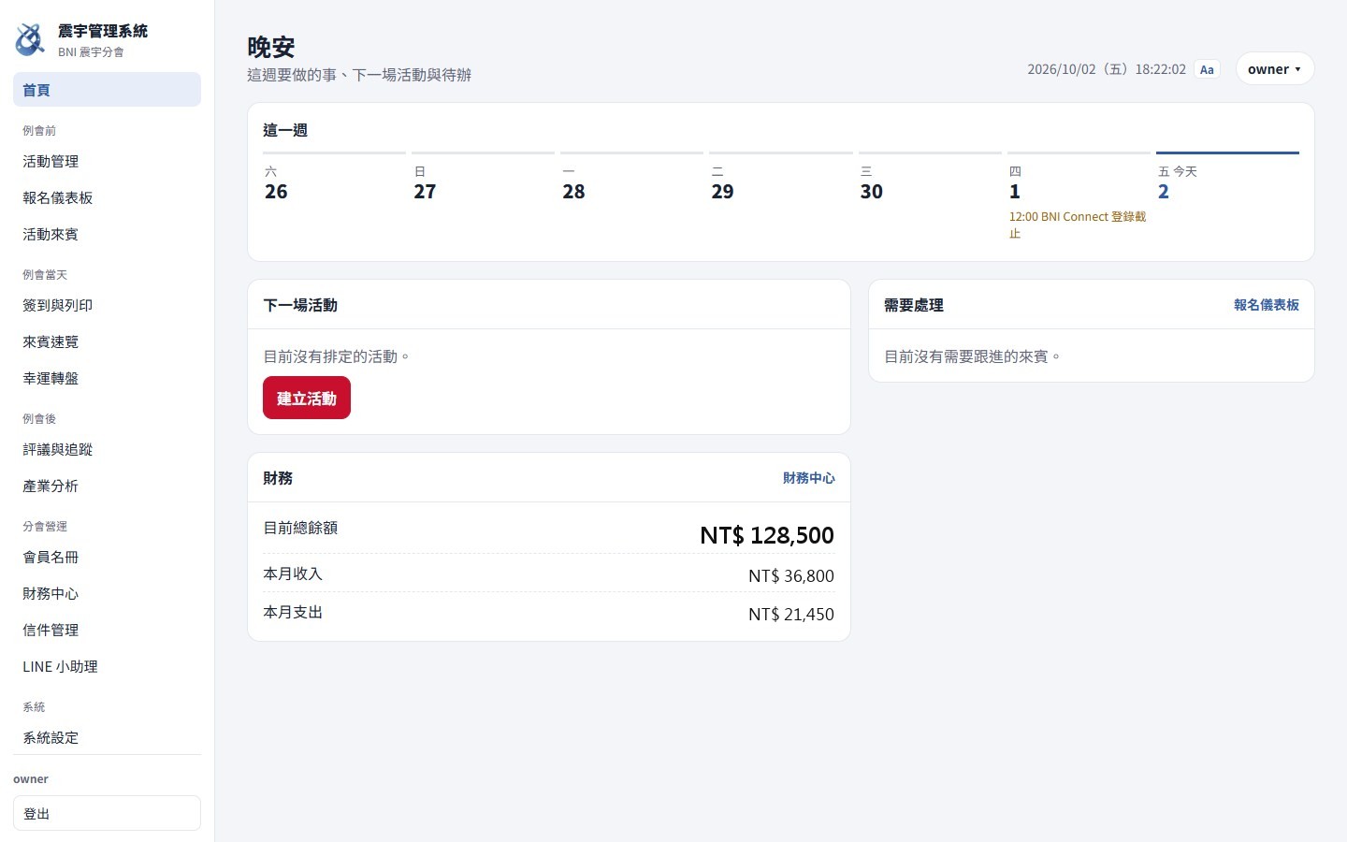Open LINE 小助理 in the sidebar
Screen dimensions: 1347x842
(x=107, y=666)
